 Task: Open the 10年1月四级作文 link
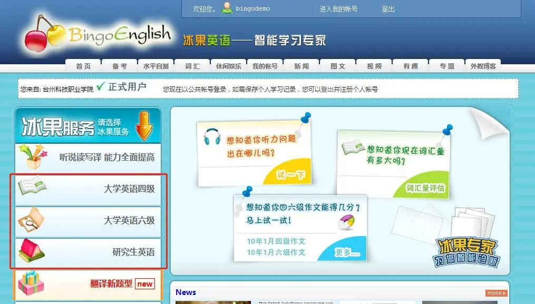click(276, 241)
